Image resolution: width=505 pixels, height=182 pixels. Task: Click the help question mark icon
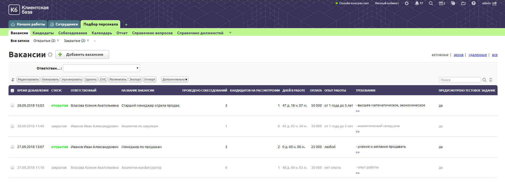[473, 3]
